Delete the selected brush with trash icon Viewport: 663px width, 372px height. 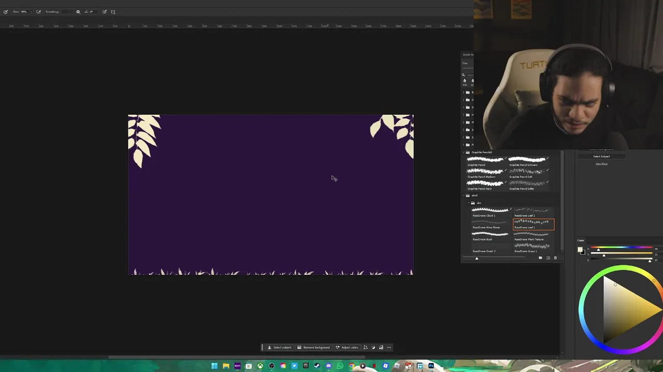click(x=555, y=258)
